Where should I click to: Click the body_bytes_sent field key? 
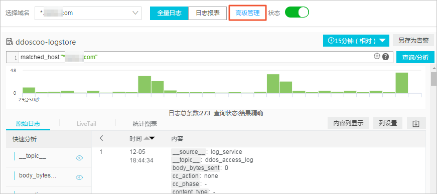click(x=197, y=168)
